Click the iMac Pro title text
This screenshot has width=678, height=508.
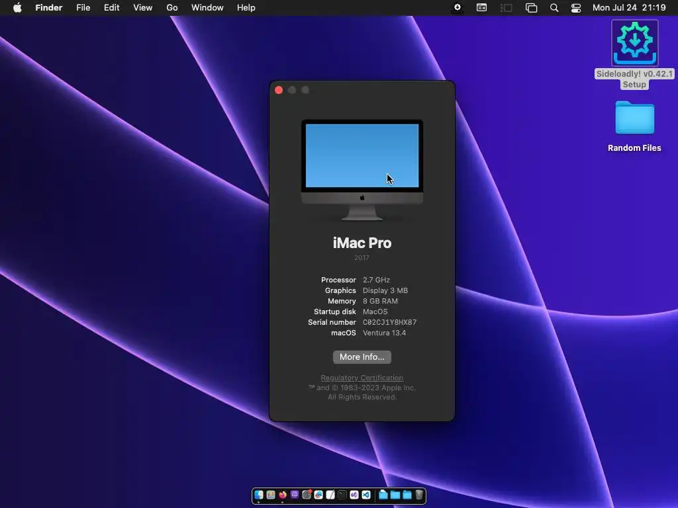[362, 243]
